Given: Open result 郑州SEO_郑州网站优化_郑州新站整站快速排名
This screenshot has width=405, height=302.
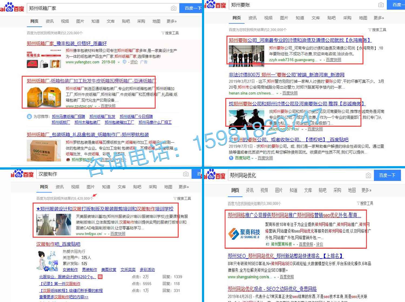Looking at the screenshot, I should 286,256.
